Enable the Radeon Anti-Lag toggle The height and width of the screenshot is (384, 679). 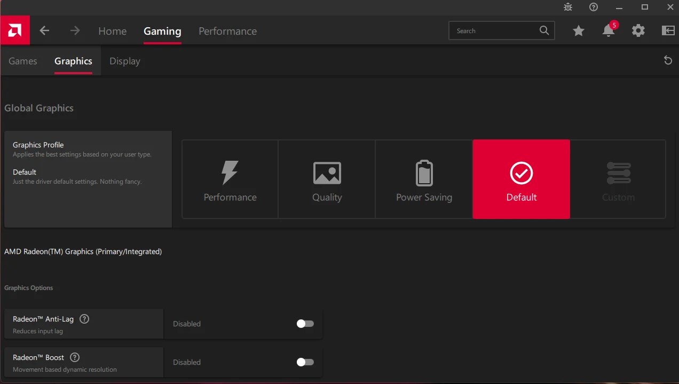305,324
